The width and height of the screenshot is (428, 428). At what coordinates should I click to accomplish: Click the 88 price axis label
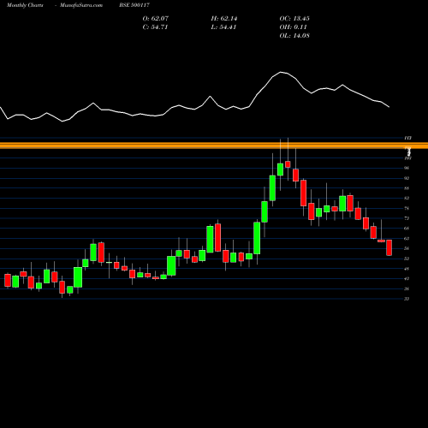407,188
